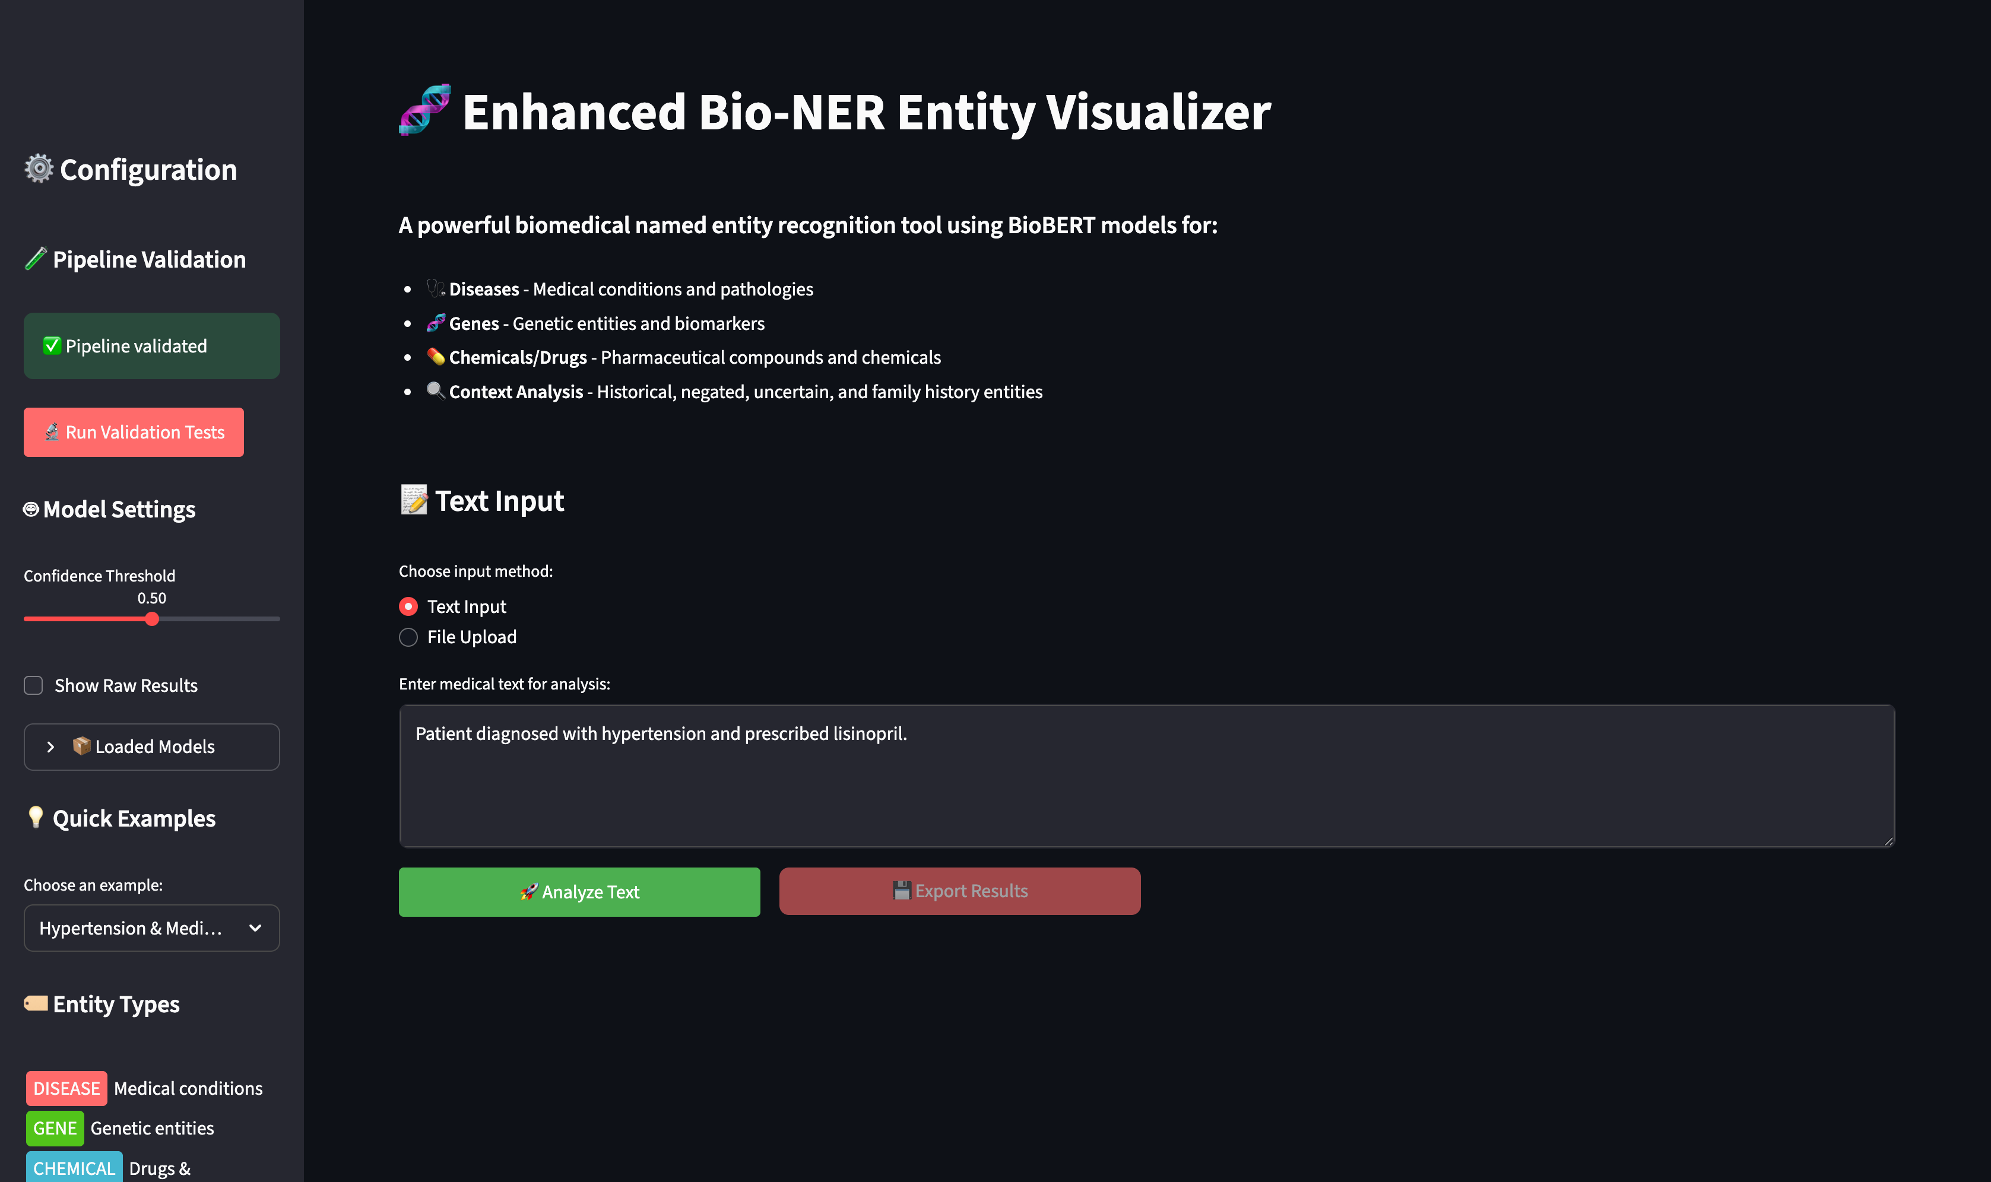Open the Choose an example dropdown

pos(151,928)
